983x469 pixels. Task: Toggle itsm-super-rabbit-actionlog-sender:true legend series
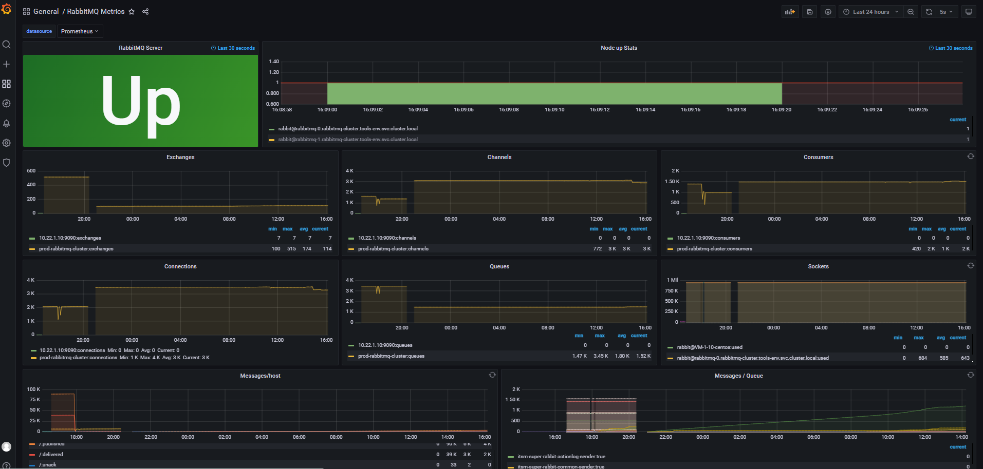pos(561,457)
